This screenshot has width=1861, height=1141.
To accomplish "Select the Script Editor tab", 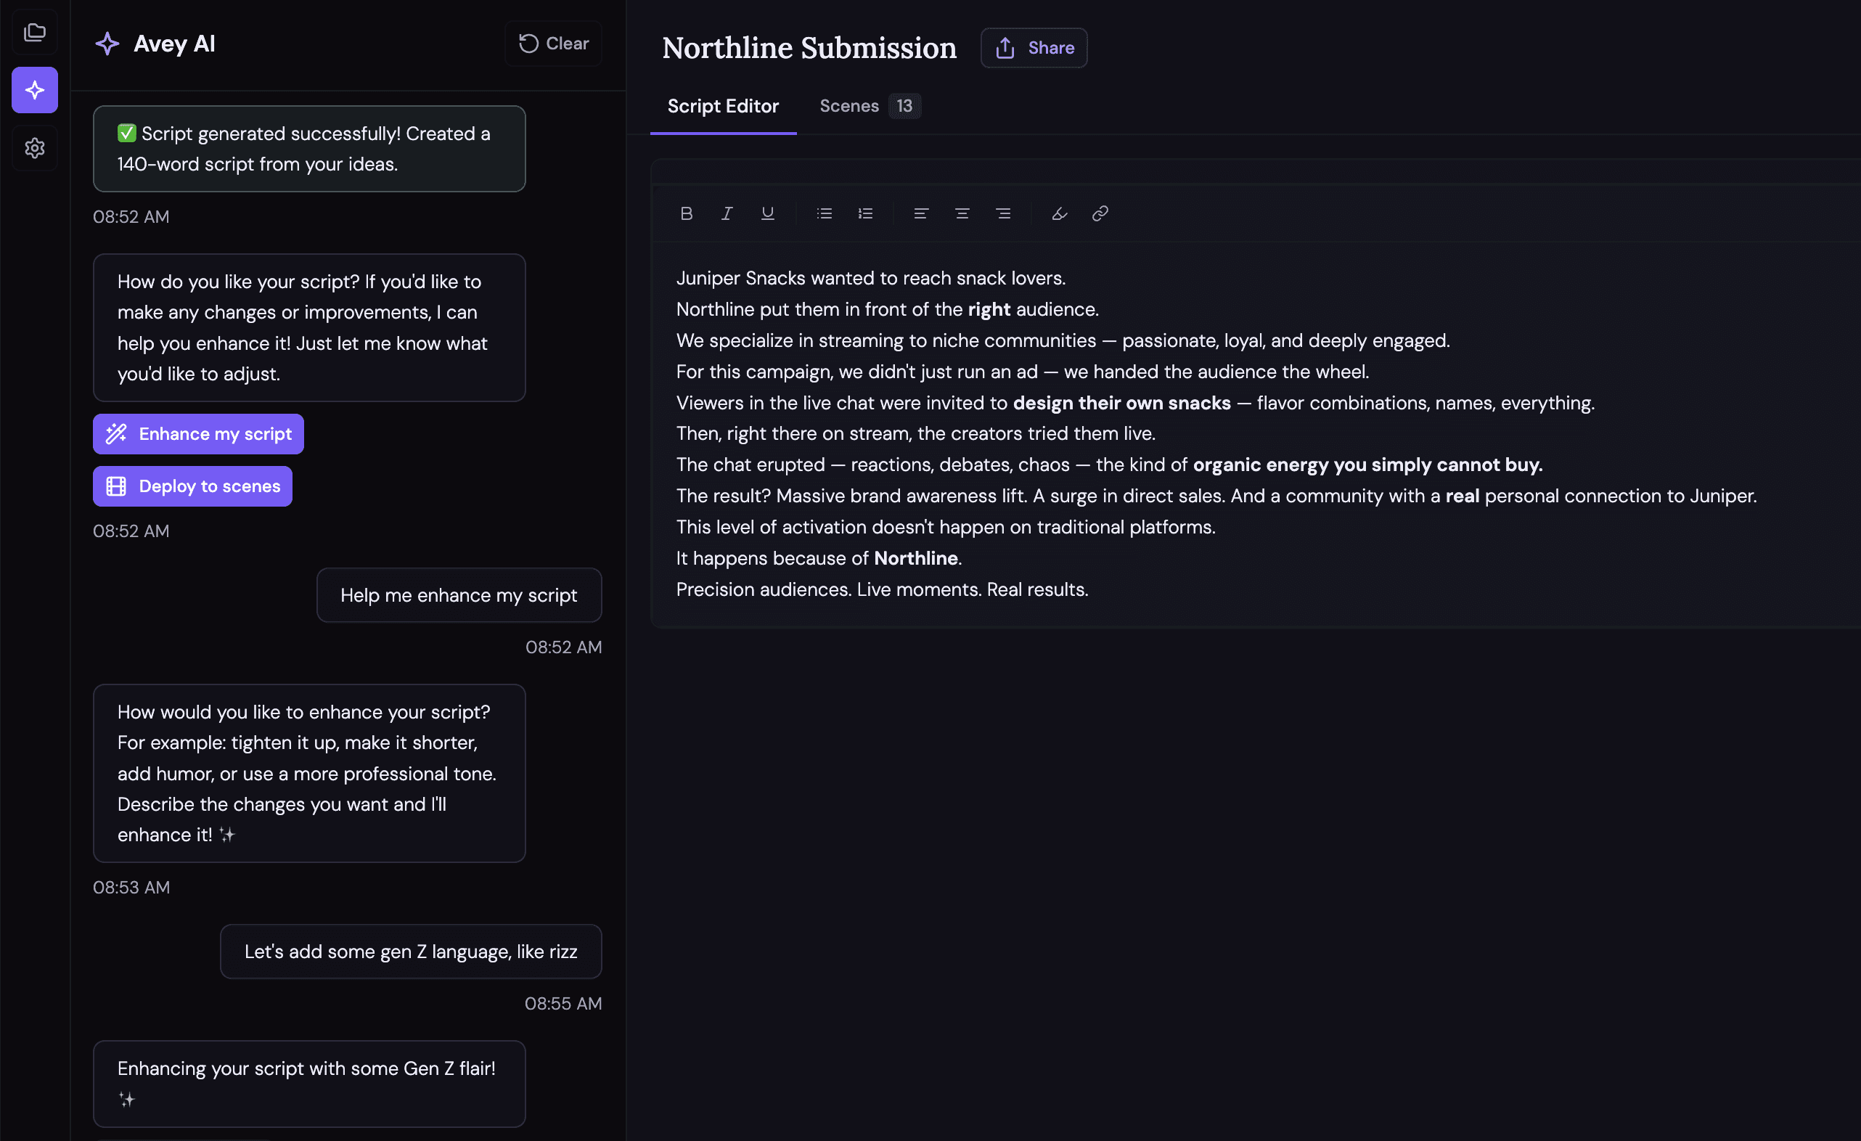I will coord(722,106).
